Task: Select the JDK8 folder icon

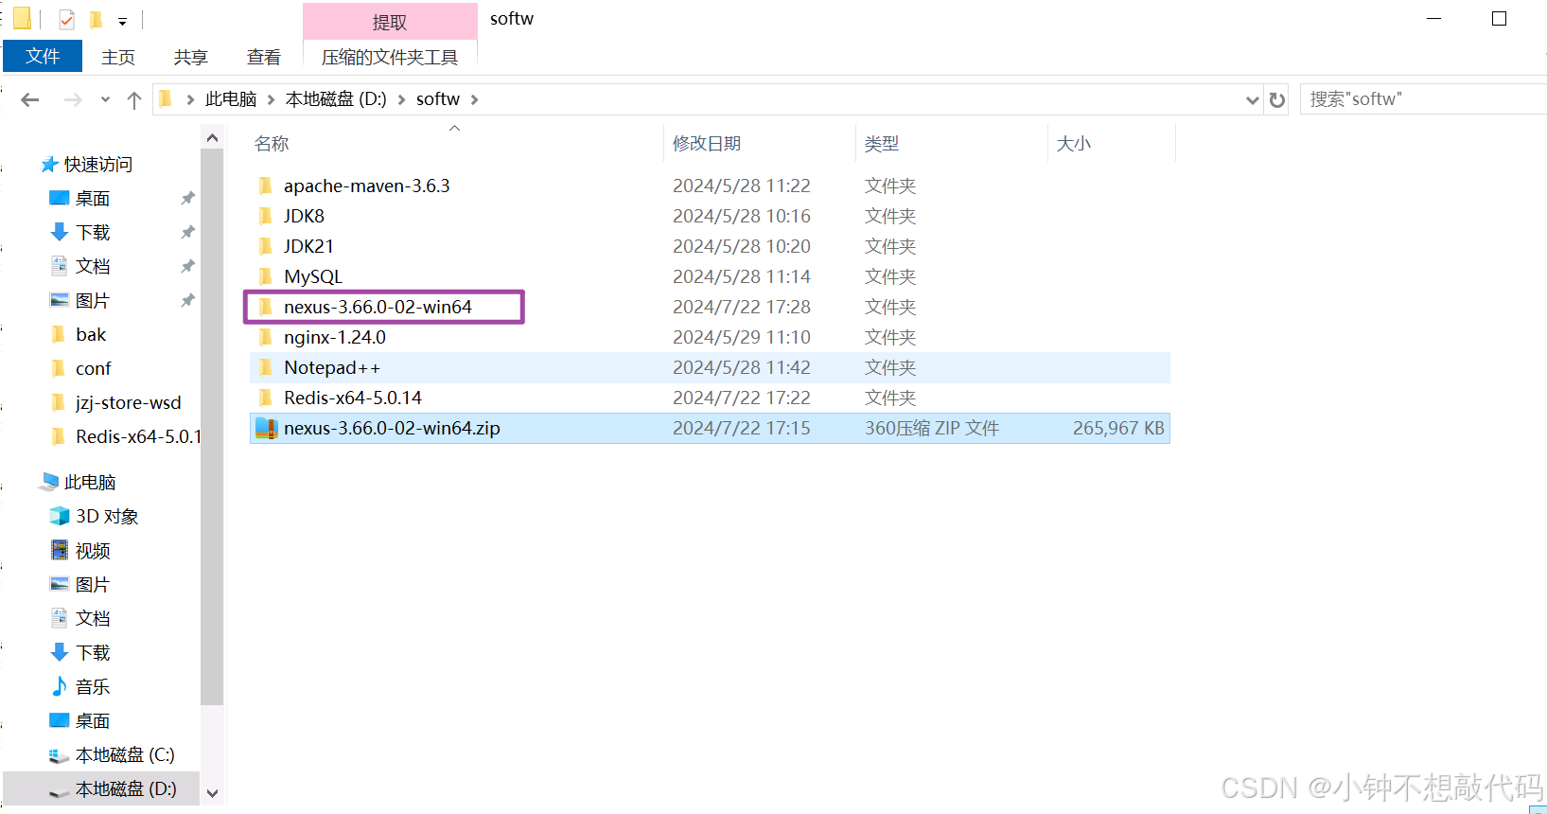Action: click(x=266, y=216)
